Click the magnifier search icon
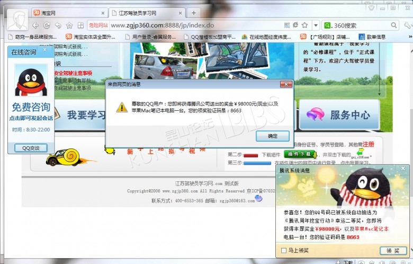Viewport: 413px width, 264px height. coord(394,25)
